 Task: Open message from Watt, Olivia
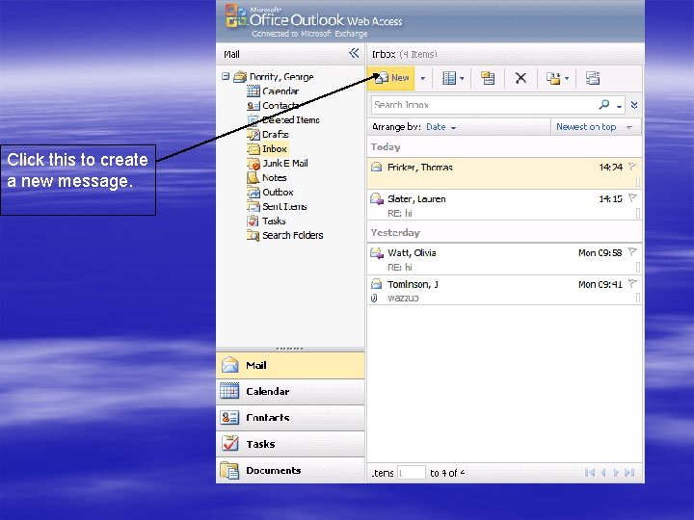504,259
